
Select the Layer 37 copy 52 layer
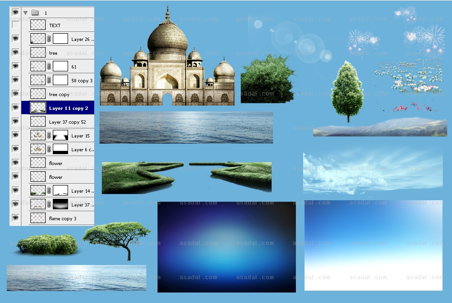pyautogui.click(x=67, y=122)
